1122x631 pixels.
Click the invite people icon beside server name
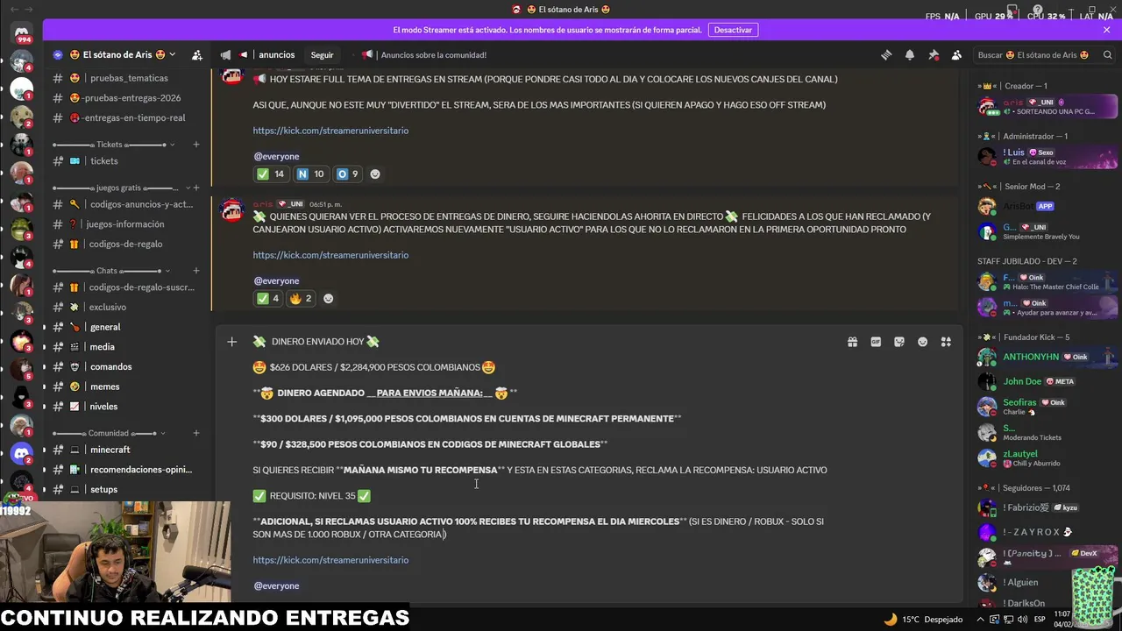pos(197,54)
